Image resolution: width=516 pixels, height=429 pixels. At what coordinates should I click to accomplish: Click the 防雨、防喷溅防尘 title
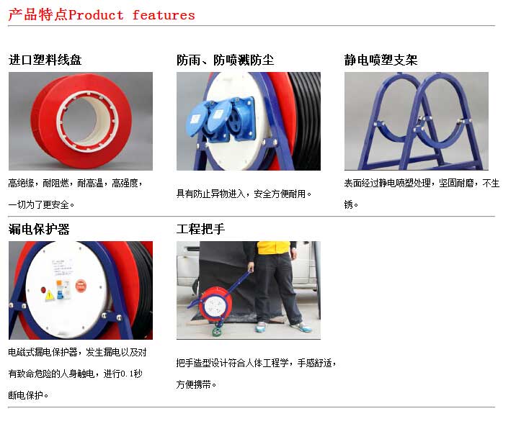coord(225,60)
